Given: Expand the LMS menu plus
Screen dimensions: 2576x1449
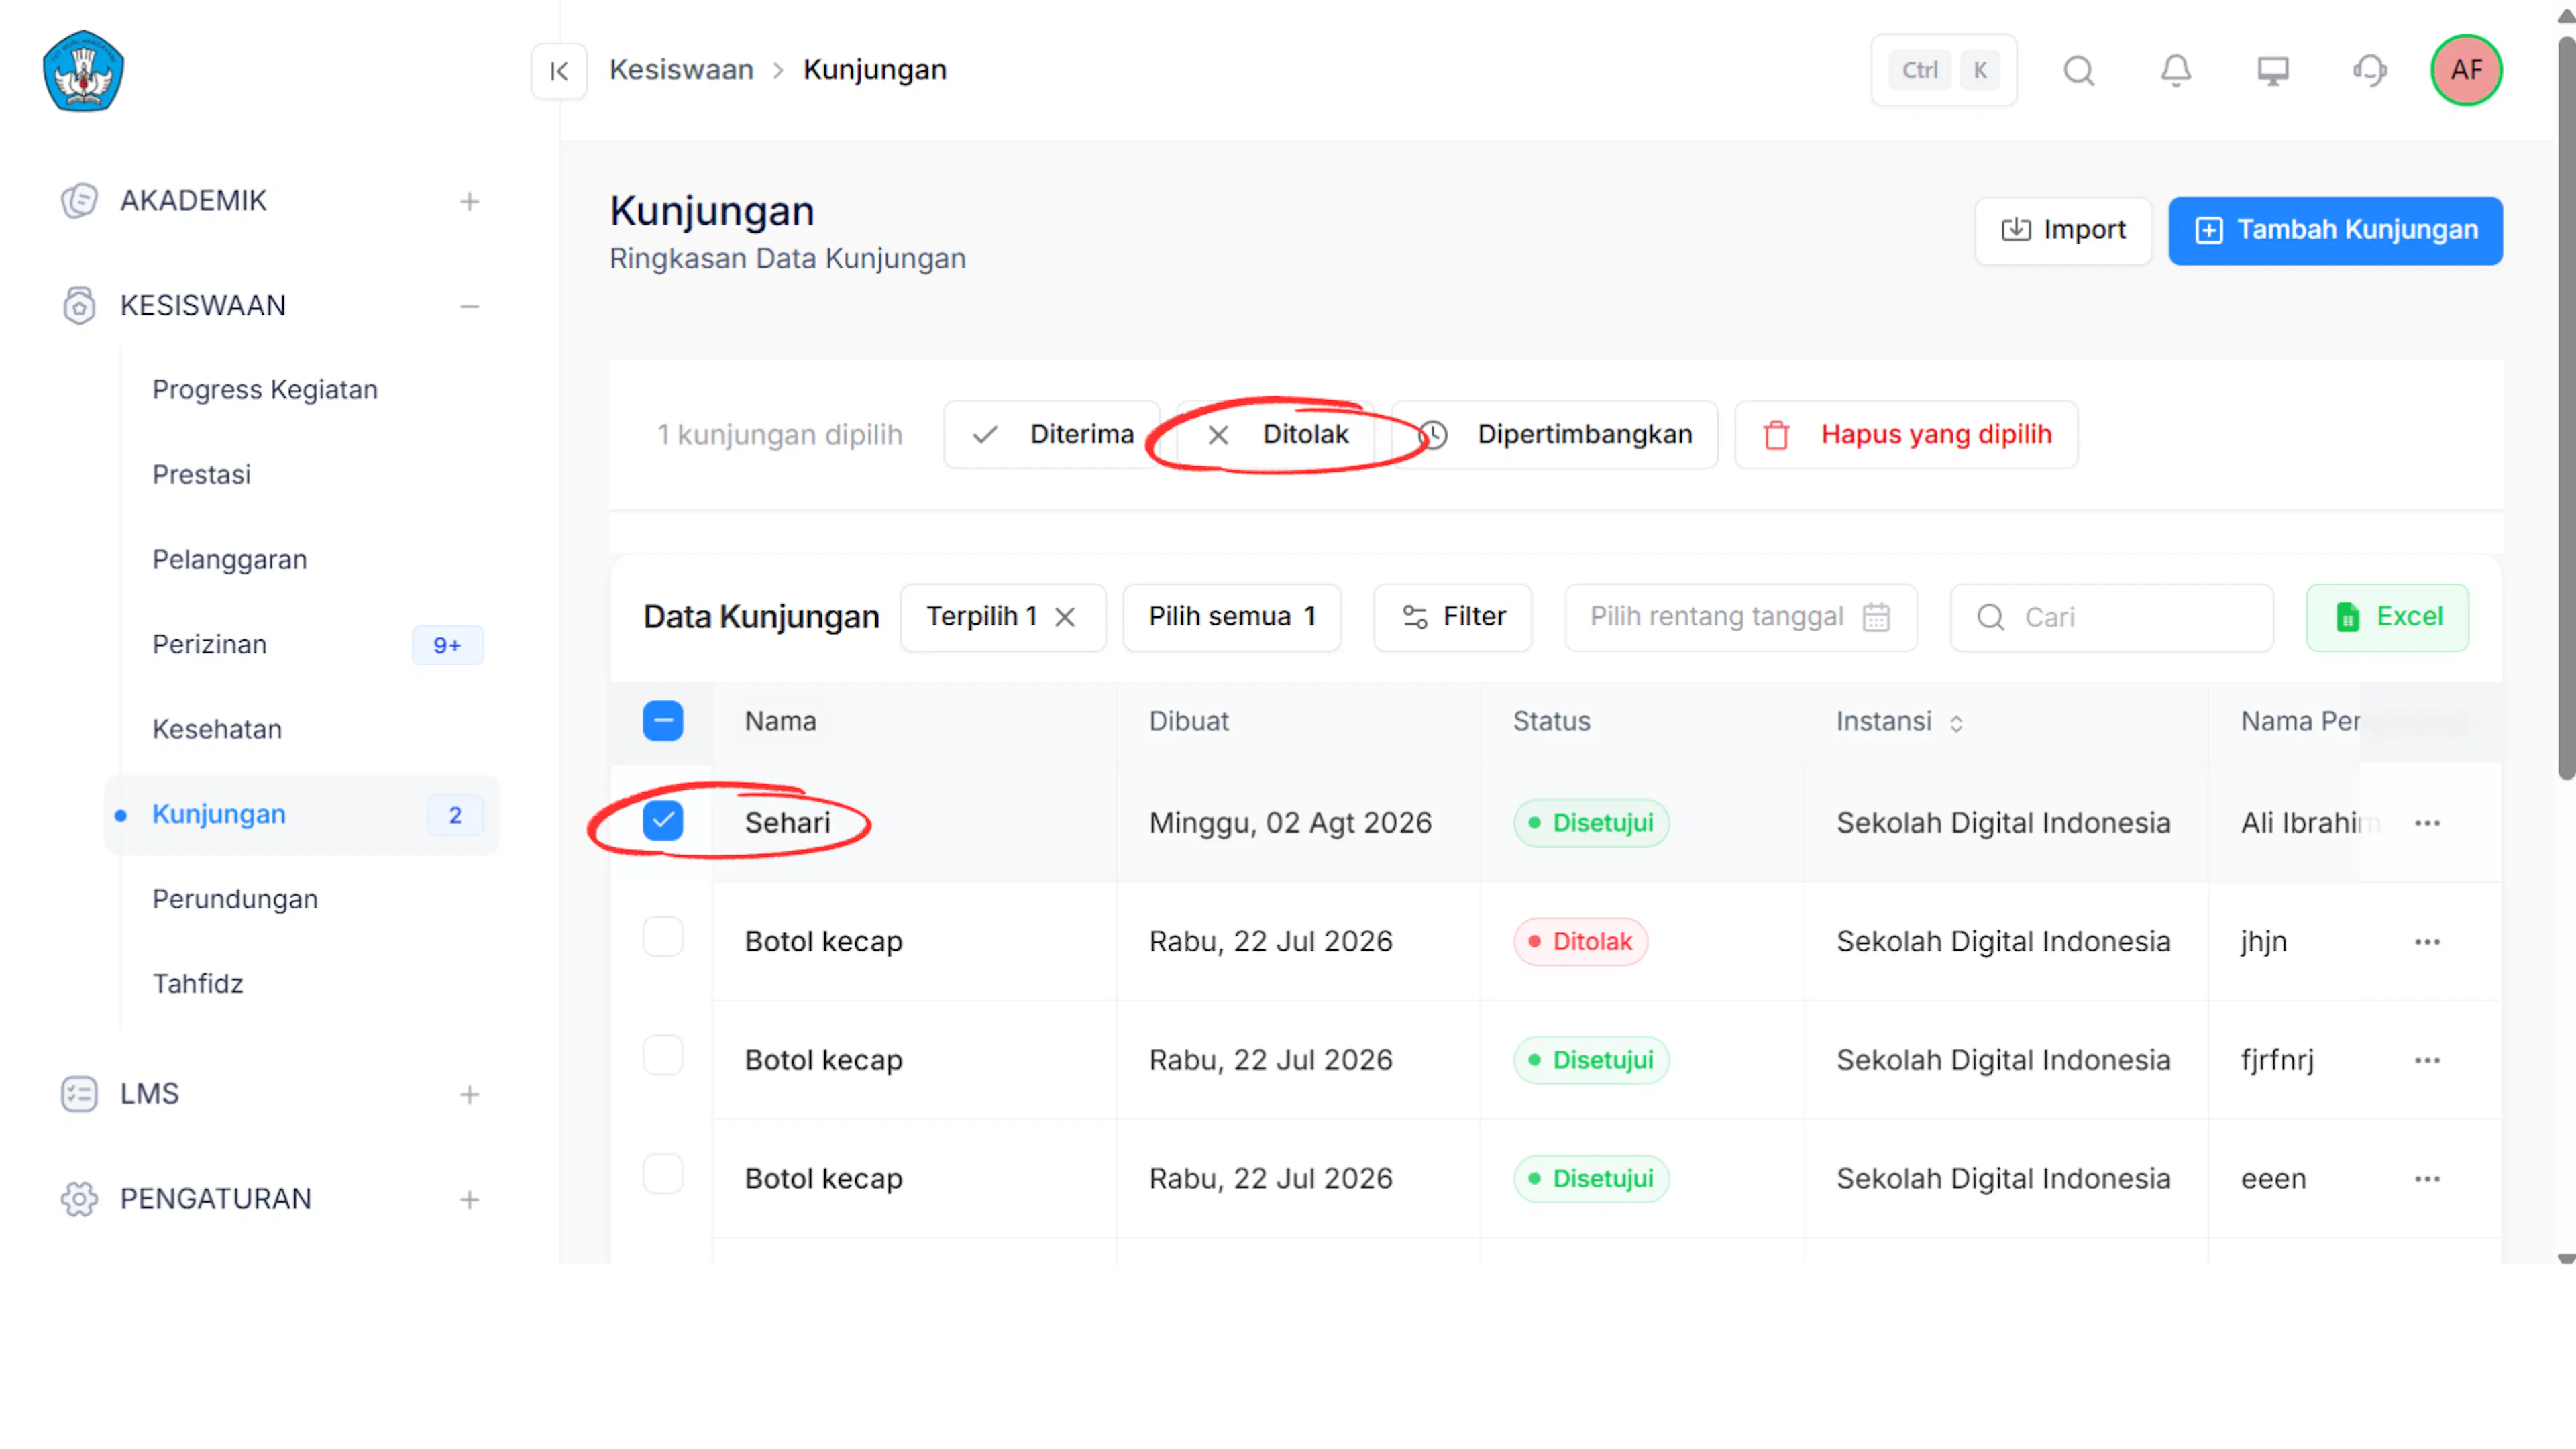Looking at the screenshot, I should coord(469,1095).
